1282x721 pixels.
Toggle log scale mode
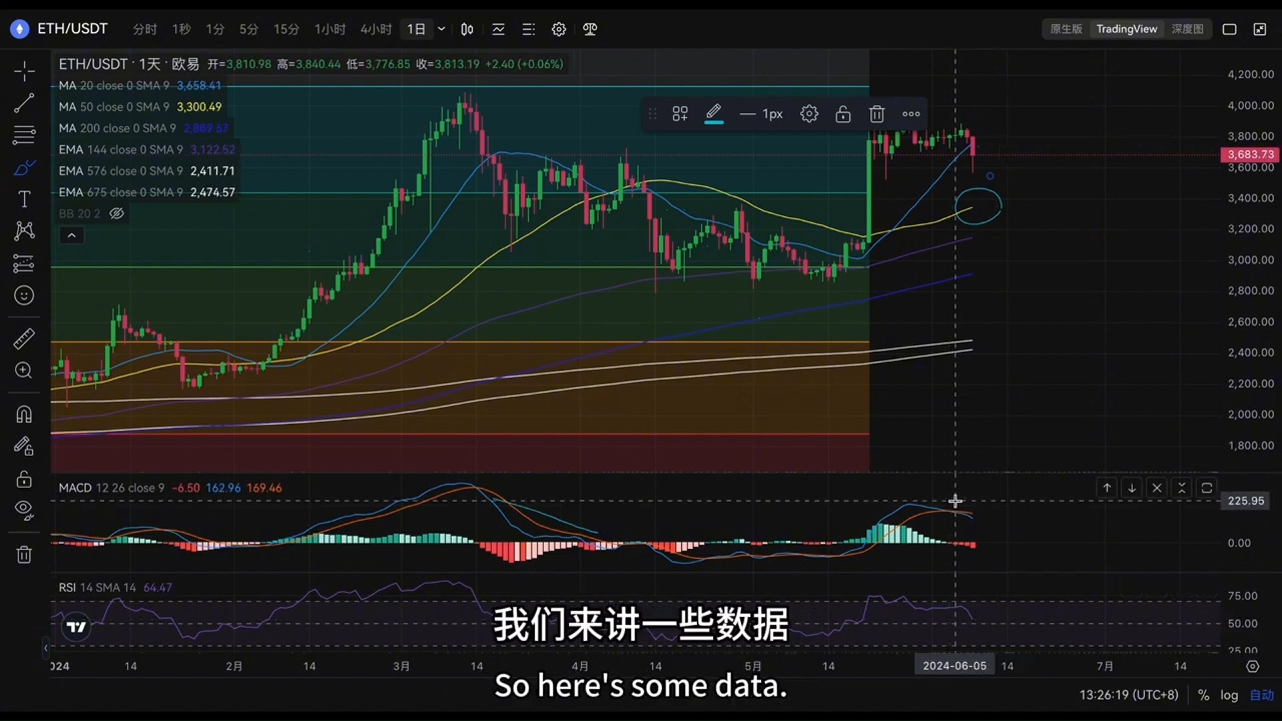point(1229,695)
